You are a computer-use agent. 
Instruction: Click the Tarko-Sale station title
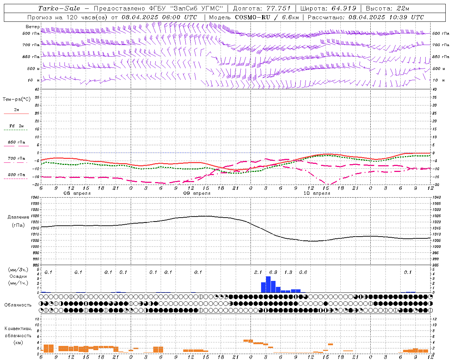pos(59,8)
